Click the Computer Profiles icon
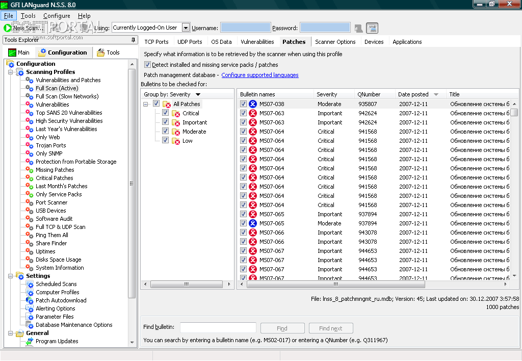Viewport: 522px width, 361px height. pos(30,292)
